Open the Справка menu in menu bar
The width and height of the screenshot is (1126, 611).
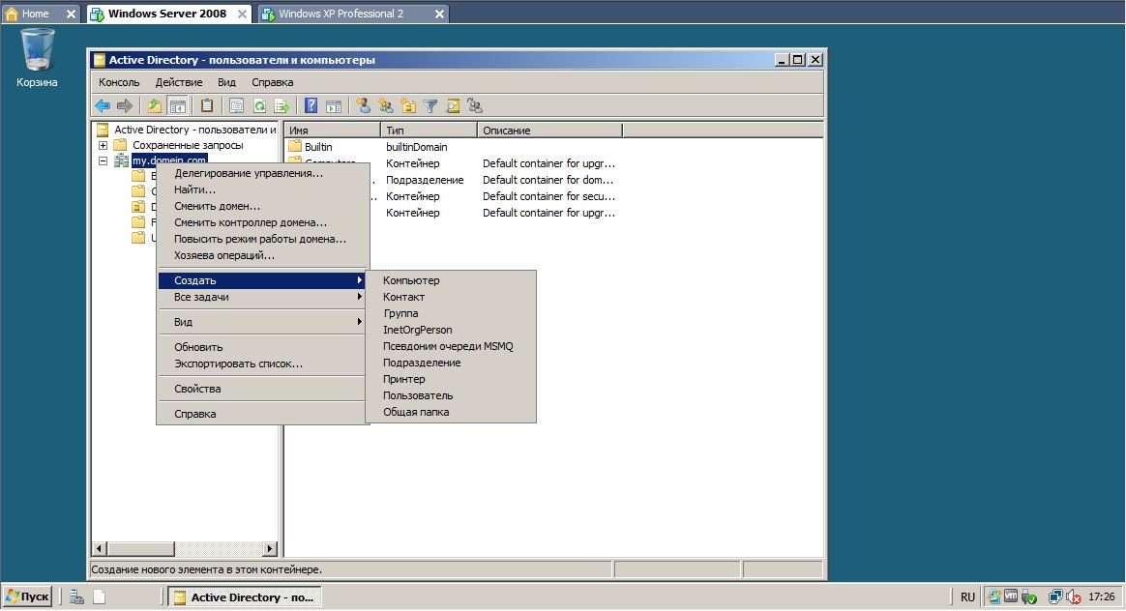pos(272,82)
